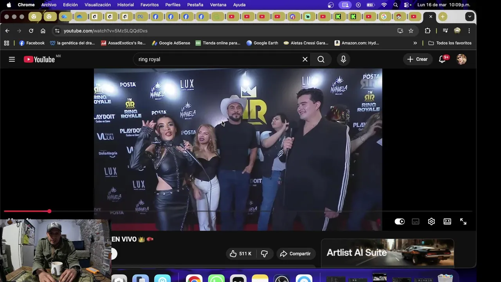The image size is (501, 282).
Task: Open Google Earth bookmark
Action: 262,43
